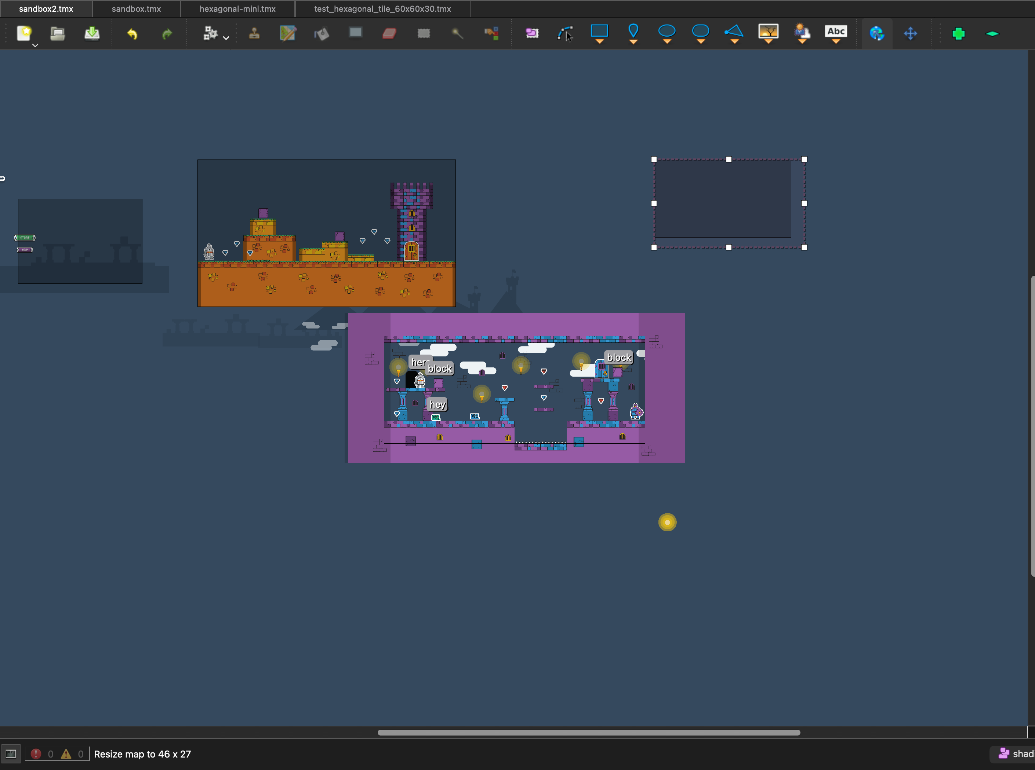Select the Insert Capsule rounded shape tool
This screenshot has height=770, width=1035.
tap(701, 34)
